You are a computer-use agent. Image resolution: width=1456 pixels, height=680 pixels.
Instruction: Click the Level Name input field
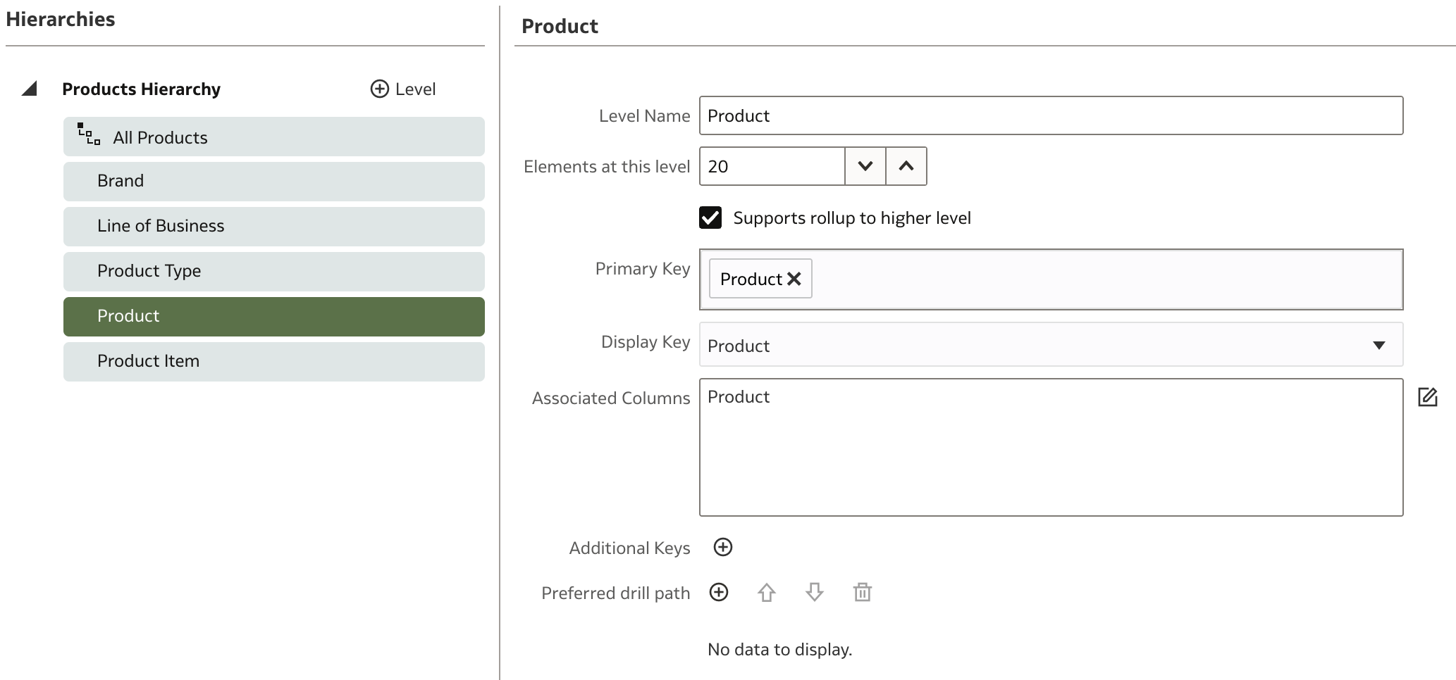[1051, 115]
